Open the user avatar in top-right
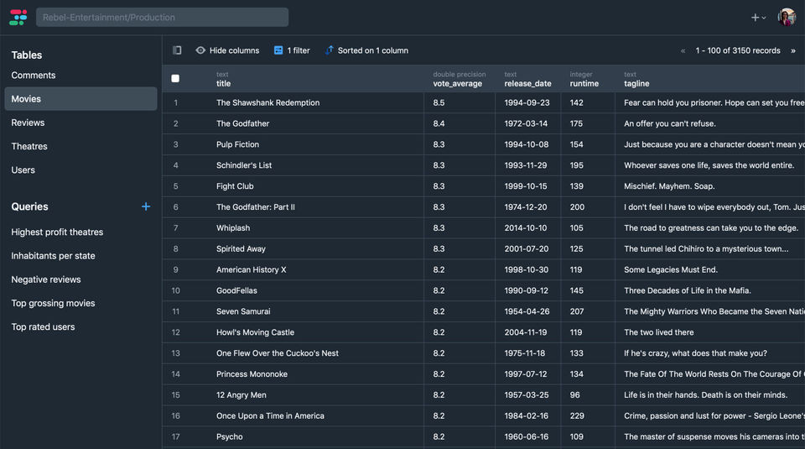This screenshot has width=805, height=449. pyautogui.click(x=786, y=17)
